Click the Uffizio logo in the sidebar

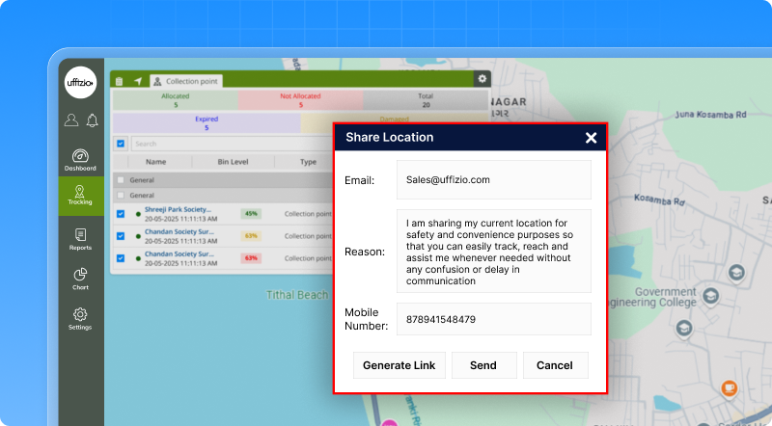[x=80, y=82]
